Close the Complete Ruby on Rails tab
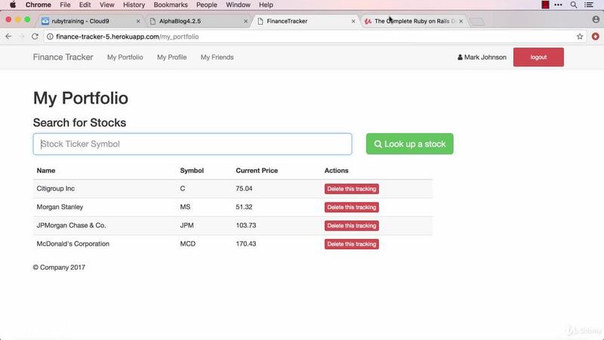The width and height of the screenshot is (604, 340). [461, 21]
